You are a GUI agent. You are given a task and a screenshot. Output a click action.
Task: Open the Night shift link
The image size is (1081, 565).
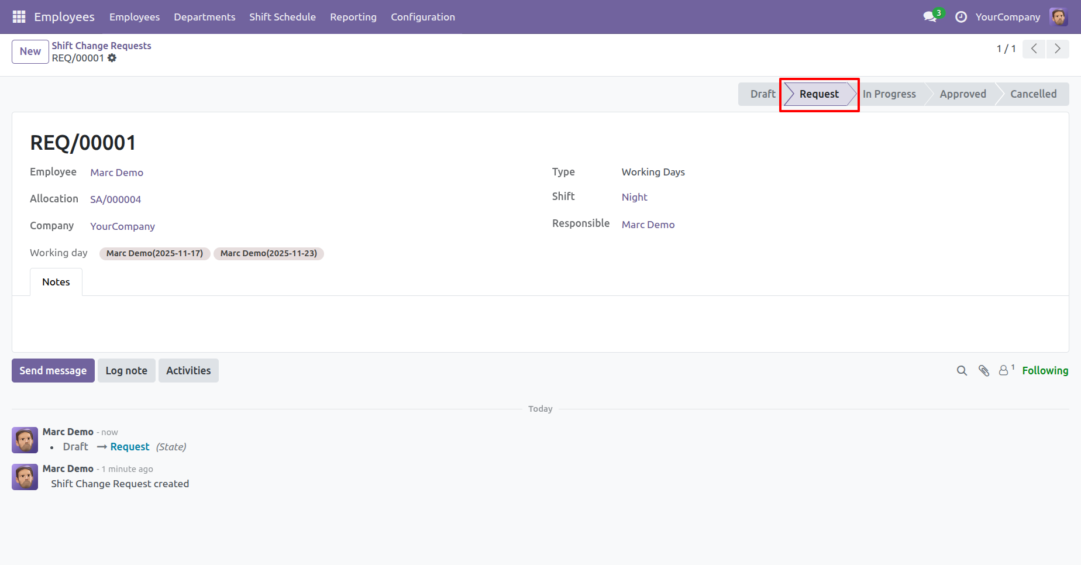pos(635,197)
